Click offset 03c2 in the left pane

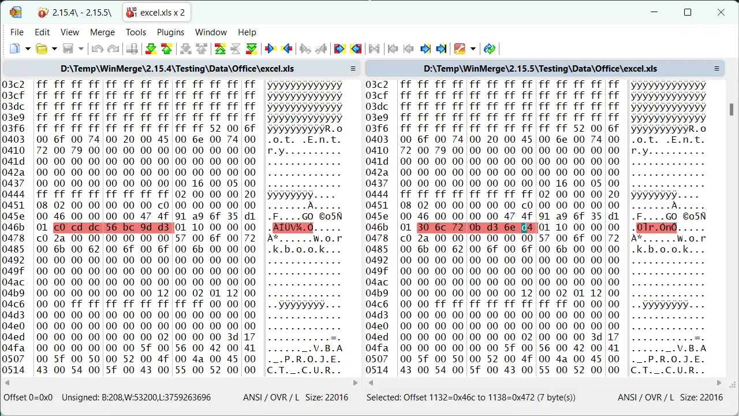pyautogui.click(x=13, y=85)
